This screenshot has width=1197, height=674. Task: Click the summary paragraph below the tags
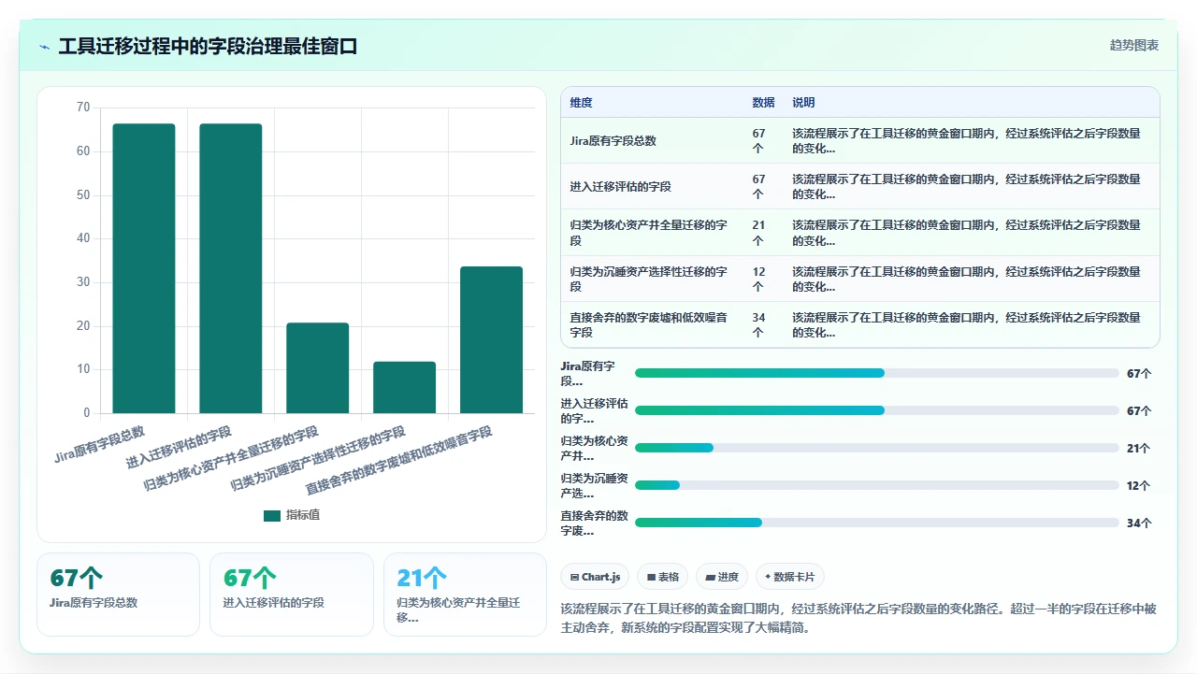pyautogui.click(x=859, y=618)
